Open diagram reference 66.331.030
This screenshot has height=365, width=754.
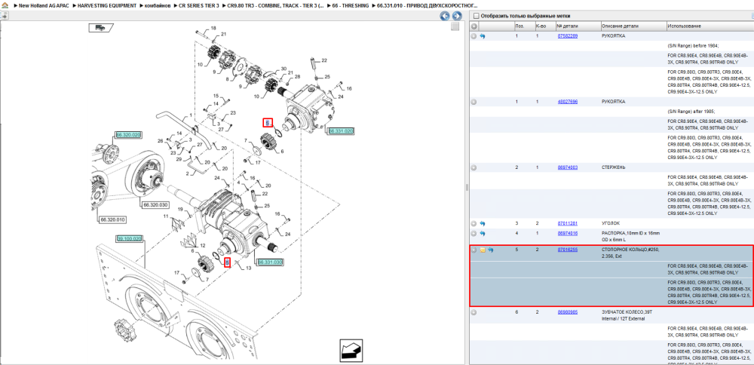click(270, 262)
